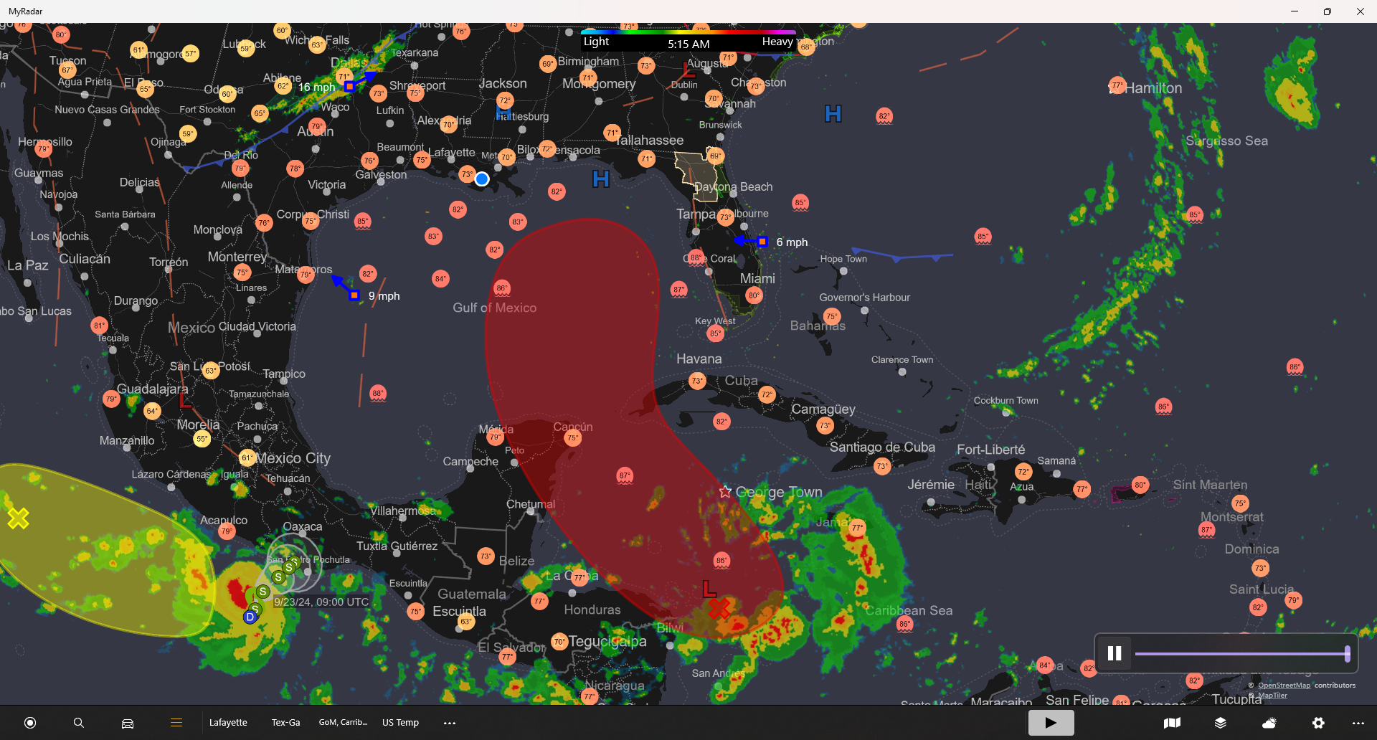Click the 80° temperature marker at Miami

pyautogui.click(x=754, y=295)
